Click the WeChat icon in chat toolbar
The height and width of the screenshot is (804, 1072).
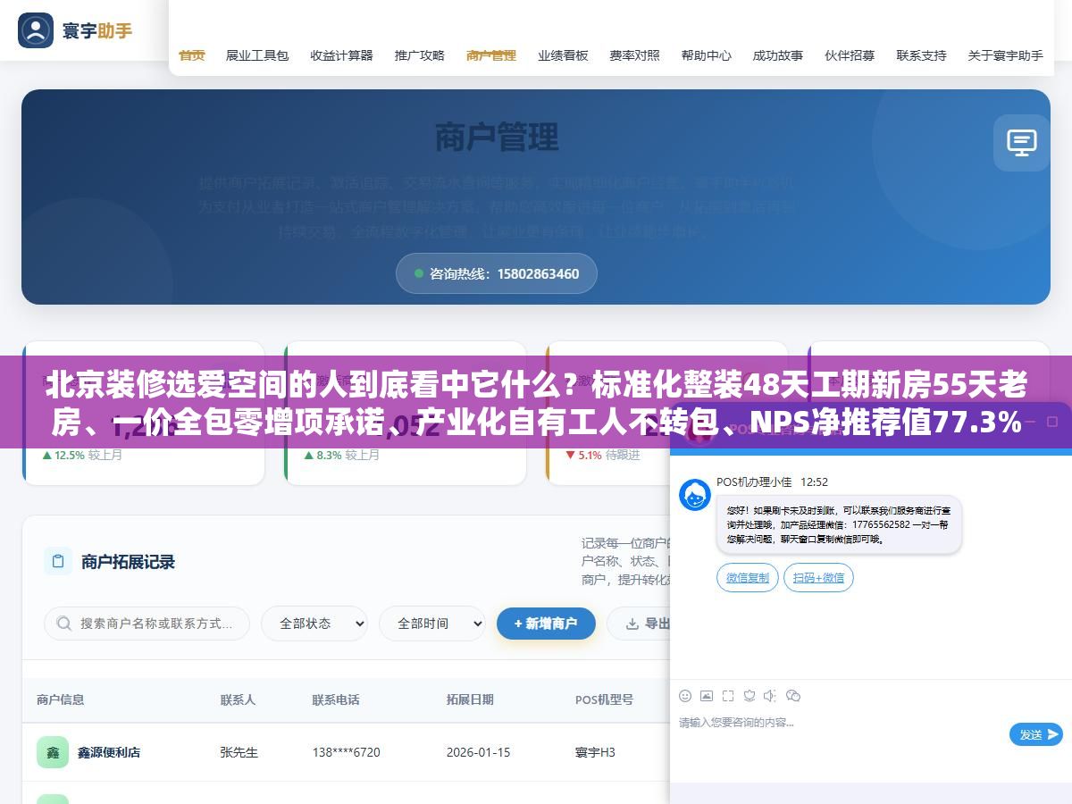coord(793,695)
